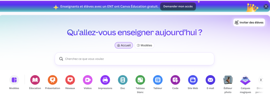The height and width of the screenshot is (98, 270).
Task: Switch to the Accueil tab
Action: point(124,45)
